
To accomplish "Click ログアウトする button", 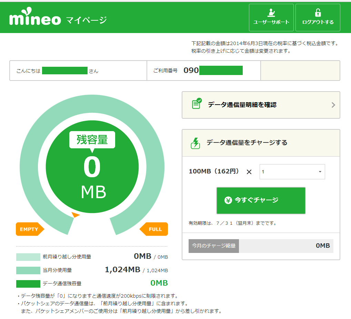I will (318, 18).
